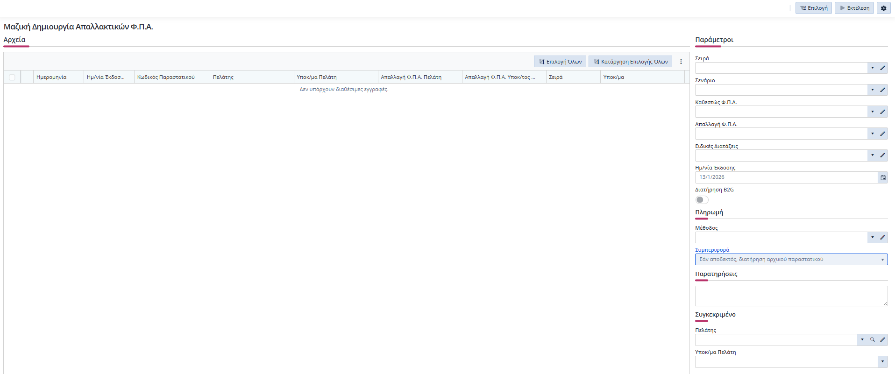Click the pencil edit icon for Σειρά
This screenshot has height=374, width=895.
tap(882, 68)
